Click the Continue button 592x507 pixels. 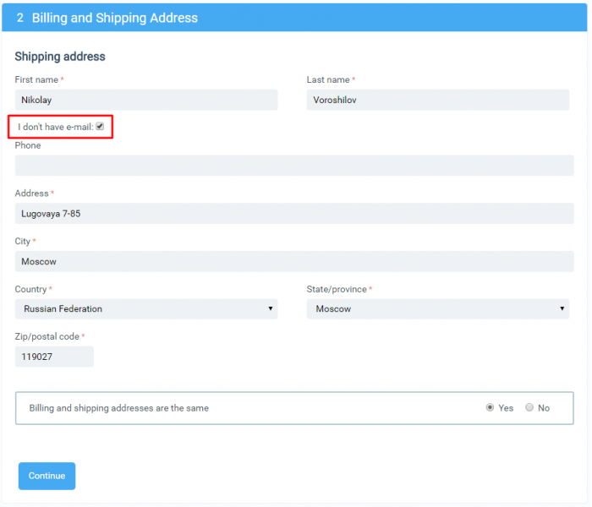click(x=47, y=476)
